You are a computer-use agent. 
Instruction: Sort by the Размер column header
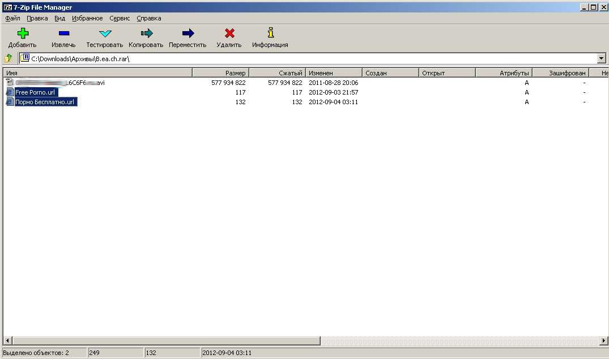[220, 73]
